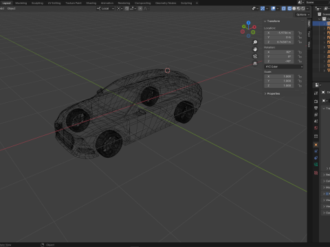Open the Output properties tab icon
Viewport: 330px width, 247px height.
coord(316,108)
